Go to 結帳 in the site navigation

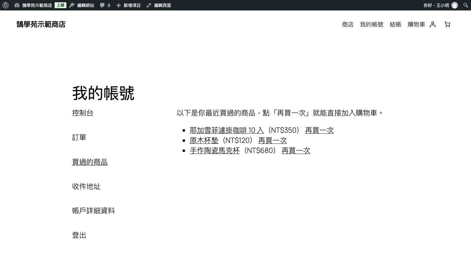point(395,25)
